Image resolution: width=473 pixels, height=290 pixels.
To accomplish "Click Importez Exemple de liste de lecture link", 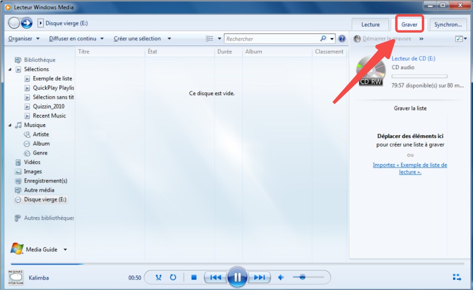I will [x=410, y=169].
